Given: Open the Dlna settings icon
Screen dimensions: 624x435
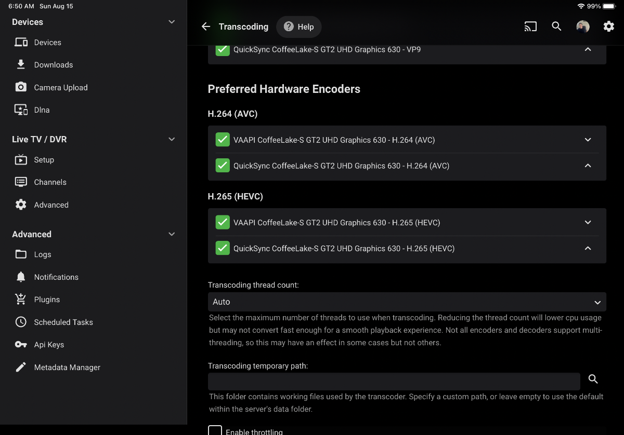Looking at the screenshot, I should 20,110.
